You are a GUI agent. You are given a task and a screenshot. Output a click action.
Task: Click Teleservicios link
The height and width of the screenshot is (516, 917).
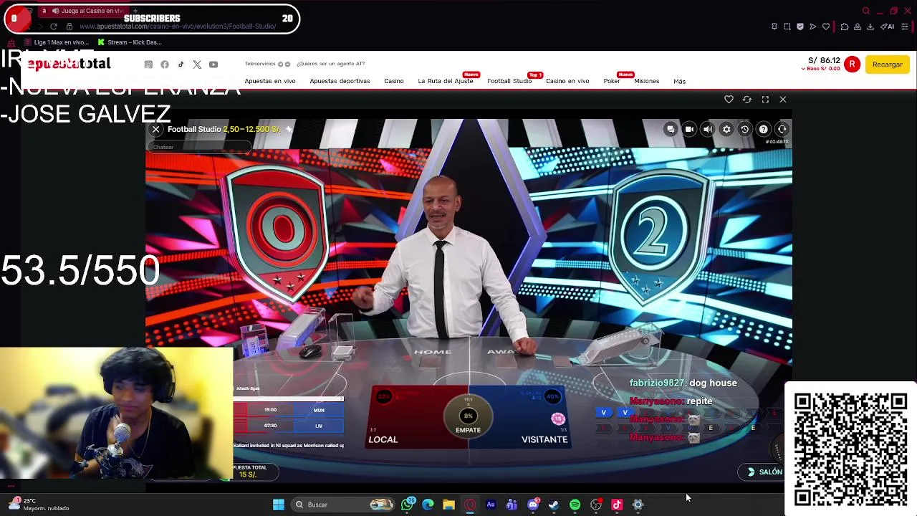pos(260,64)
